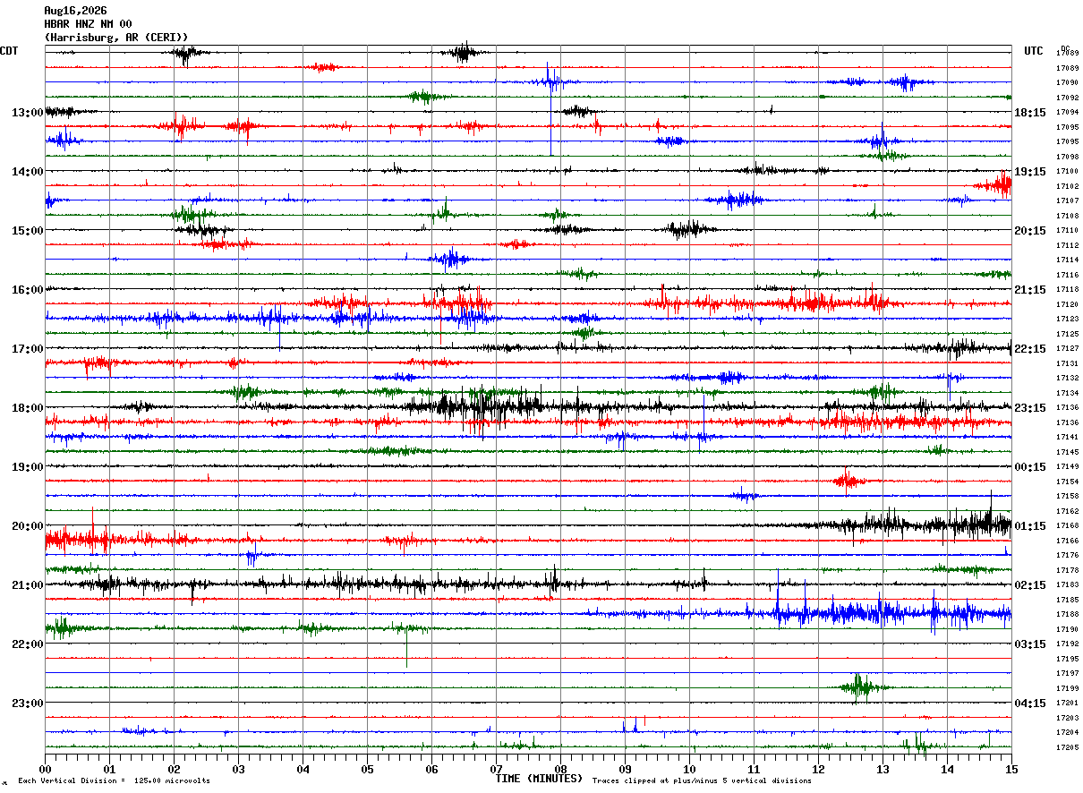The height and width of the screenshot is (793, 1083).
Task: Click the 04:15 UTC time label
Action: [1029, 703]
